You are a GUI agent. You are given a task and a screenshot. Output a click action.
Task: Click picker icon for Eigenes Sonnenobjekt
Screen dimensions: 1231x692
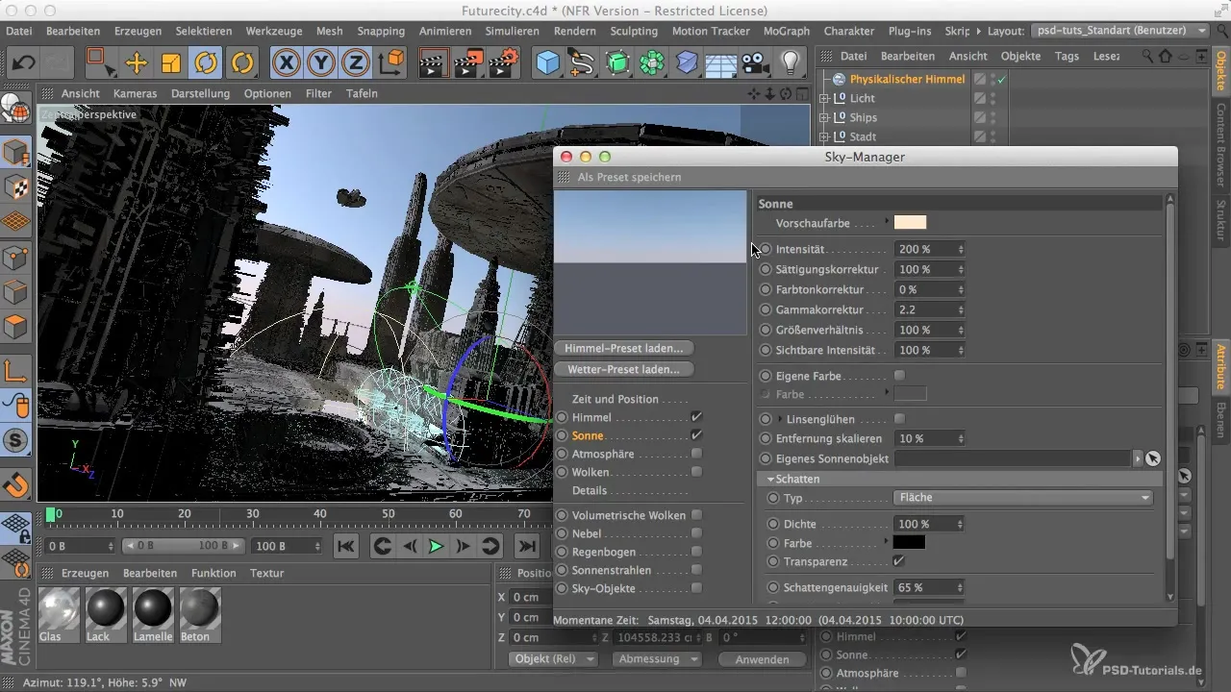[x=1153, y=459]
